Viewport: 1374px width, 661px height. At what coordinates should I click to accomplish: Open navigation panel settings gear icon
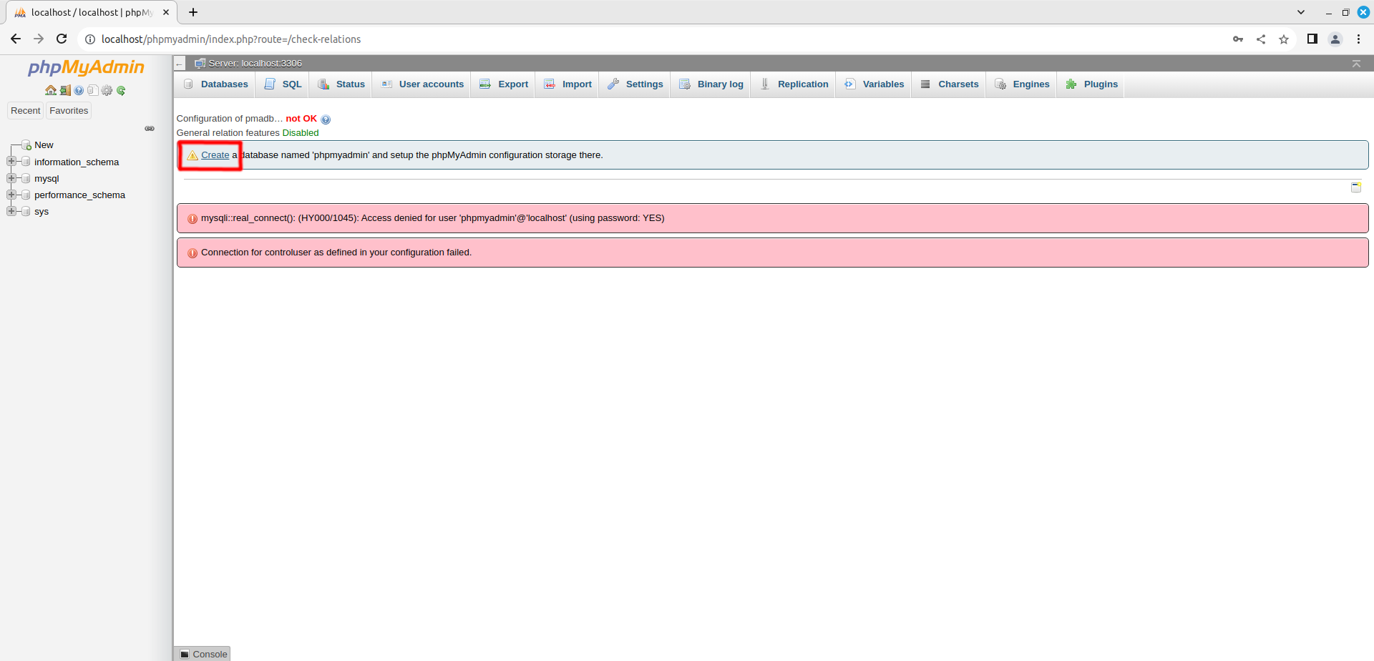point(107,90)
